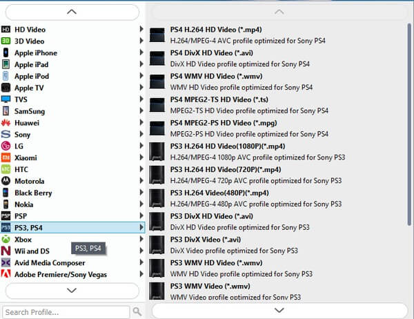Click the PS4 H.264 HD Video thumbnail
Viewport: 414px width, 319px height.
coord(157,35)
